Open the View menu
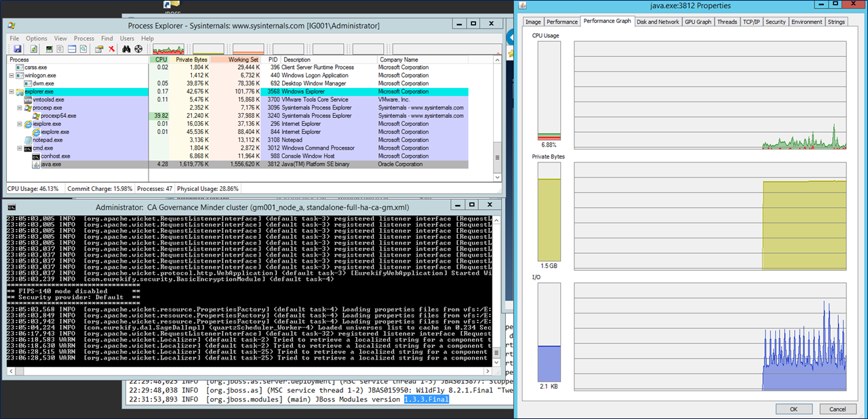 (x=60, y=39)
